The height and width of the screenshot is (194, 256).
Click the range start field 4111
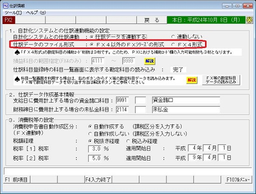click(98, 61)
